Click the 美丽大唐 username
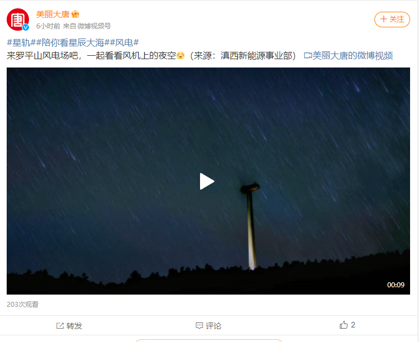The width and height of the screenshot is (419, 342). click(x=53, y=14)
